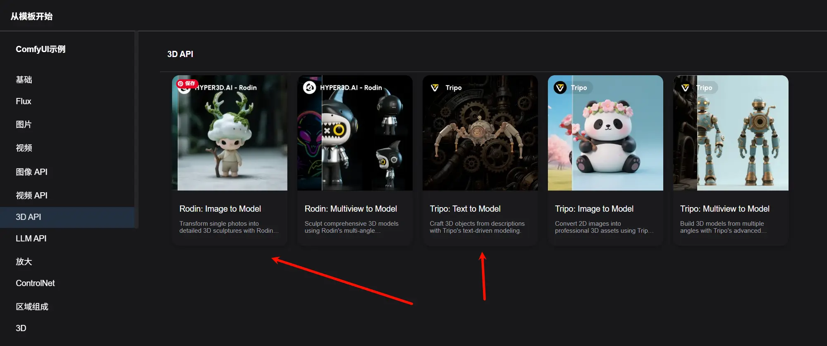Open the 3D category at sidebar bottom

pyautogui.click(x=21, y=328)
